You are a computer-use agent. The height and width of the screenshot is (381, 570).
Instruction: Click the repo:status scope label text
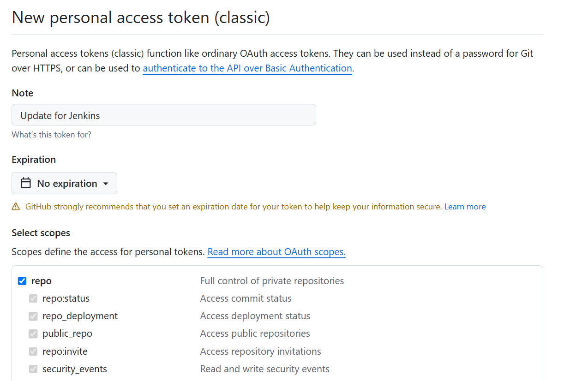coord(66,298)
